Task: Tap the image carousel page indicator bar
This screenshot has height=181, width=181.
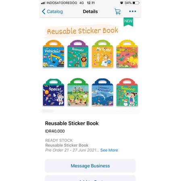Action: (x=47, y=111)
